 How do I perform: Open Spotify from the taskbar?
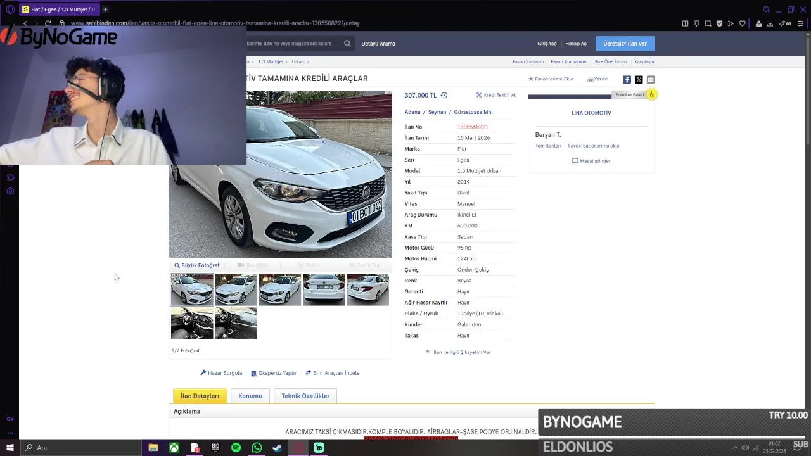[236, 448]
